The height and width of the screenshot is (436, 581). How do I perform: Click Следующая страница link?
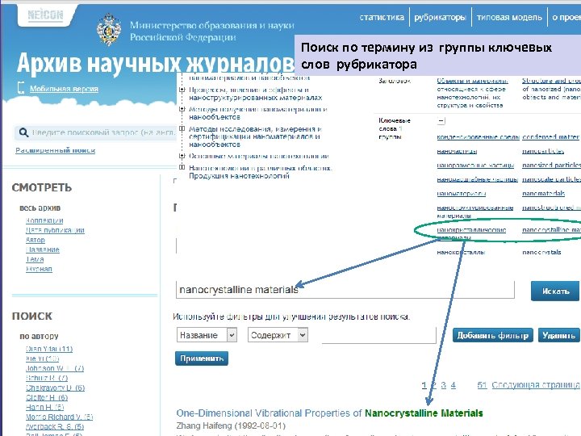[x=536, y=385]
